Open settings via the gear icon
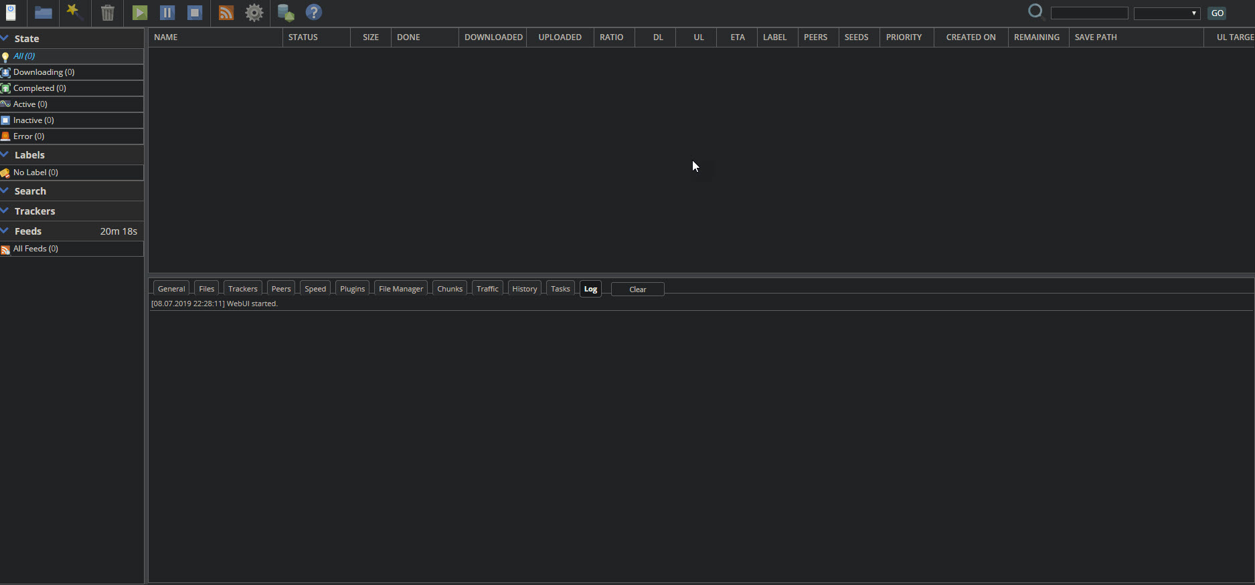1255x585 pixels. 254,13
